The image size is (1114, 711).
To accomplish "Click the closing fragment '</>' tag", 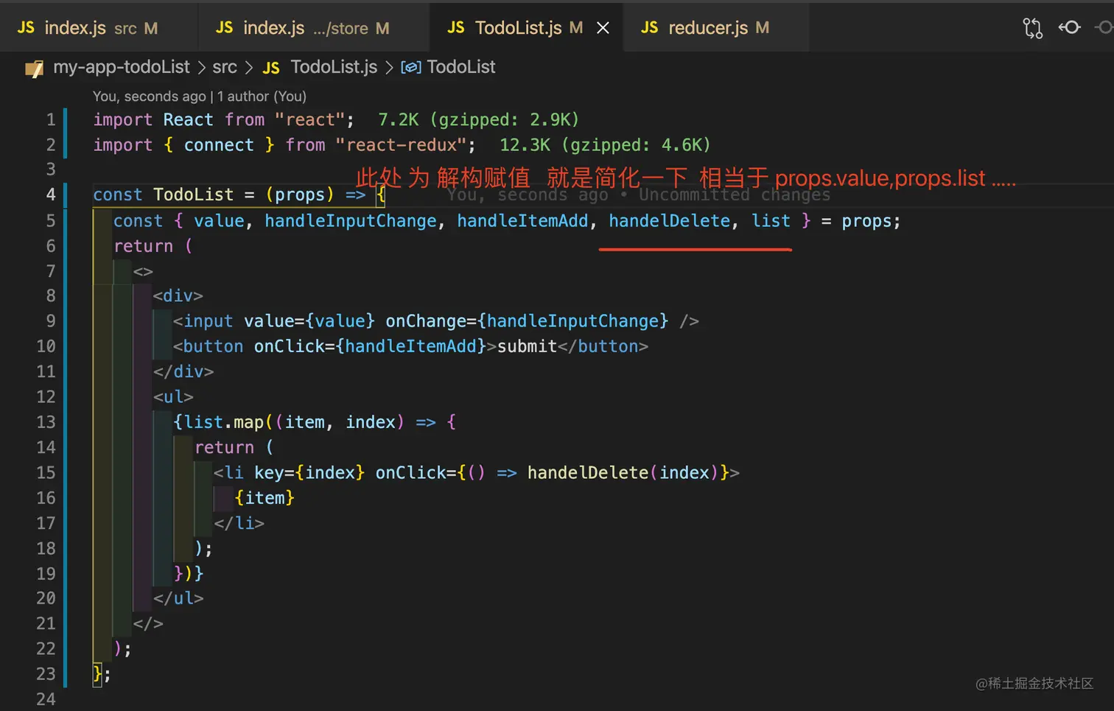I will coord(148,624).
